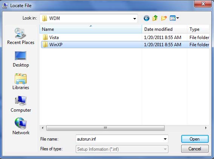Open Network in places bar
214x159 pixels.
(21, 126)
